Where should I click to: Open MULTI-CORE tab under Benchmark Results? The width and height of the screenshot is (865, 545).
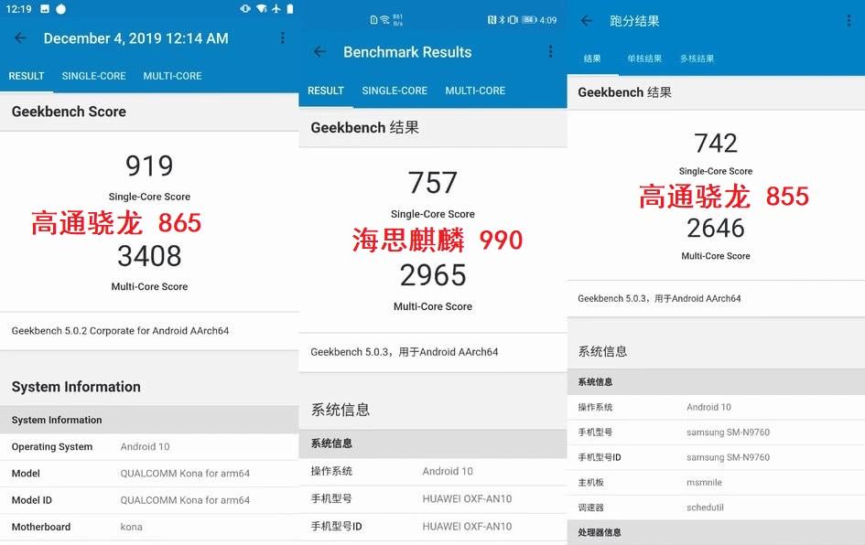click(x=475, y=91)
